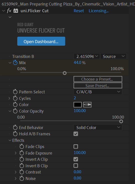Disable the Invert A Clip checkbox
The height and width of the screenshot is (184, 135).
(76, 159)
